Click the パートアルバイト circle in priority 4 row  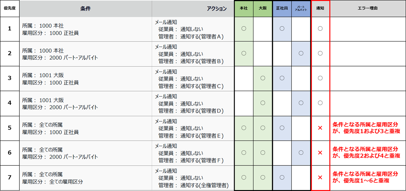(301, 103)
